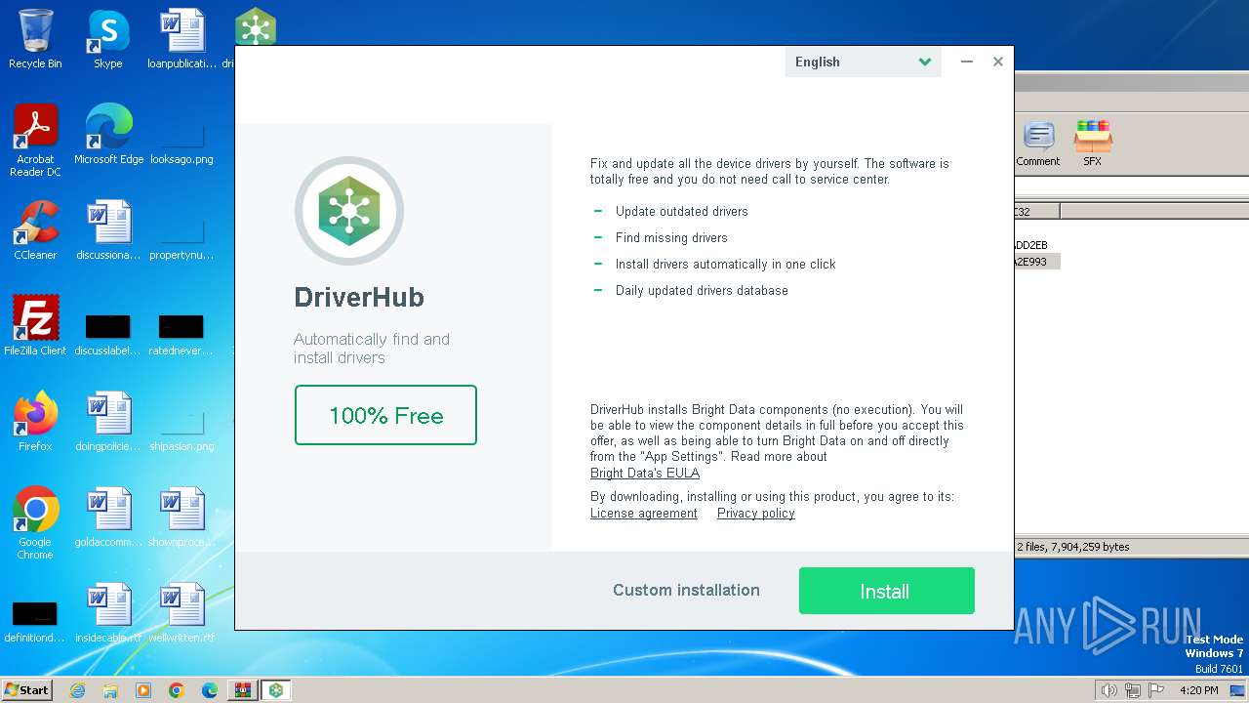Open Bright Data's EULA link
The height and width of the screenshot is (703, 1249).
click(x=645, y=473)
